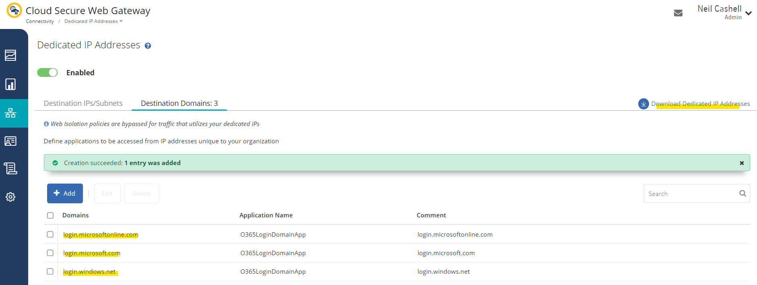
Task: Switch to Destination IPs/Subnets tab
Action: pyautogui.click(x=83, y=103)
